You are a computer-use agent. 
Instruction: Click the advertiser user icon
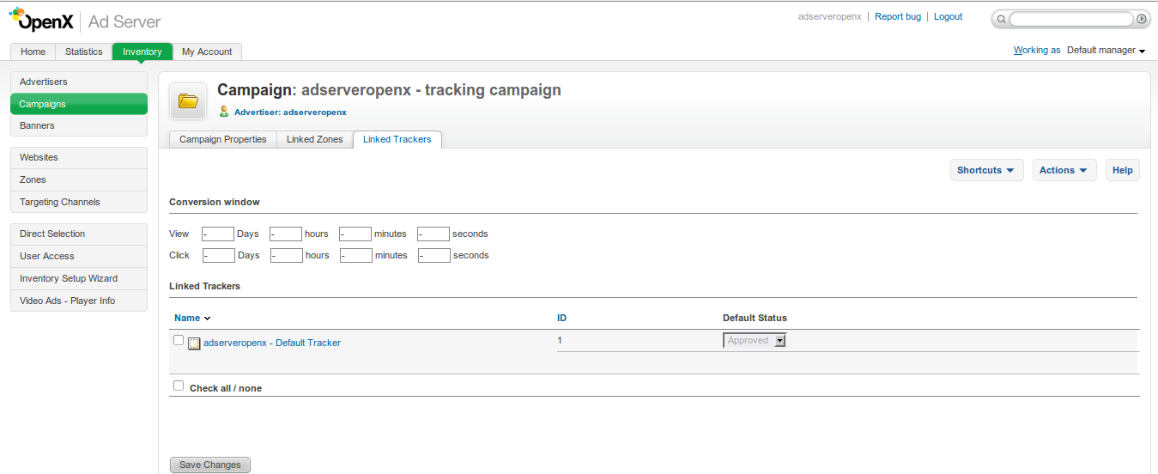(x=224, y=112)
